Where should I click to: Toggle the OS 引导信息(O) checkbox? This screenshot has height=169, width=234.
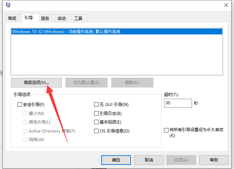point(96,131)
